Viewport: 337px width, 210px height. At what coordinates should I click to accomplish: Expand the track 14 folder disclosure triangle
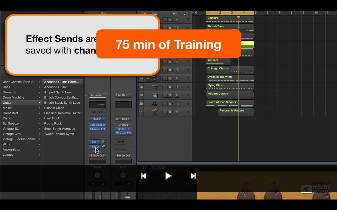tap(148, 78)
